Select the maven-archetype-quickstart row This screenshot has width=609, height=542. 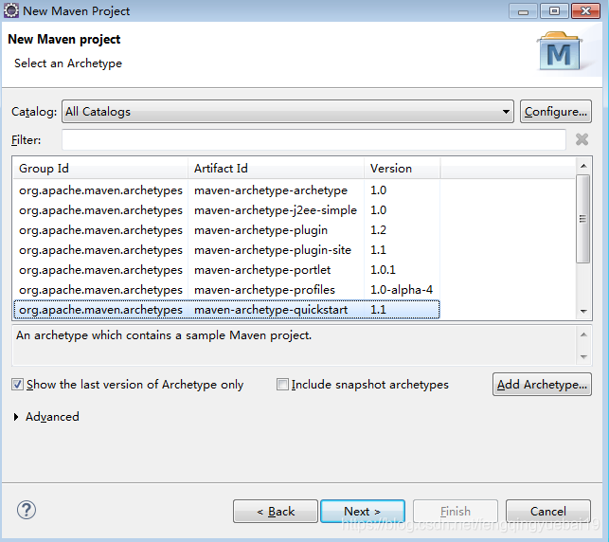[x=226, y=310]
